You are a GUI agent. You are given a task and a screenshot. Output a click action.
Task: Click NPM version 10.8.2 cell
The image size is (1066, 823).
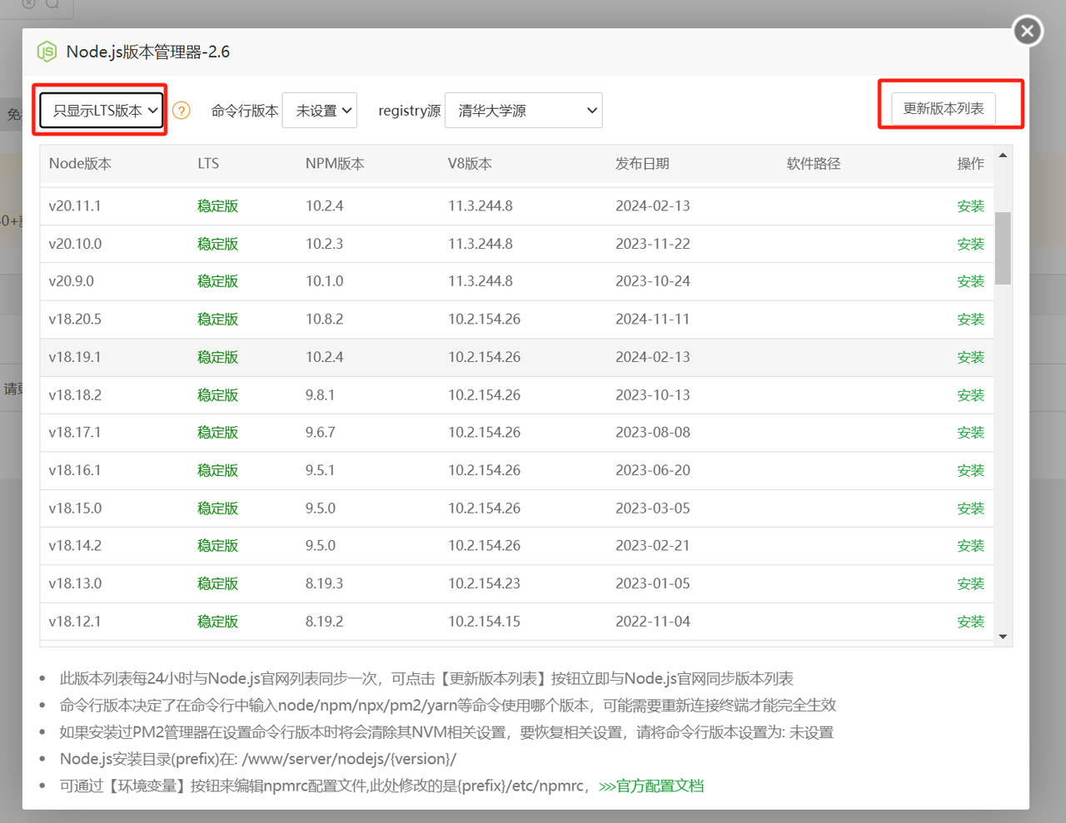coord(324,320)
